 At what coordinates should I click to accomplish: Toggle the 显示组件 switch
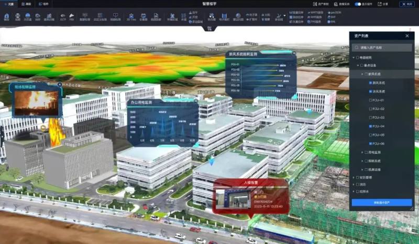click(x=358, y=4)
